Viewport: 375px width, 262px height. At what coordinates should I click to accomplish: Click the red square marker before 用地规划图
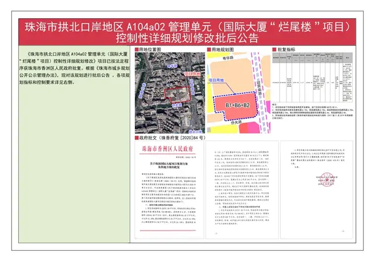coord(209,49)
